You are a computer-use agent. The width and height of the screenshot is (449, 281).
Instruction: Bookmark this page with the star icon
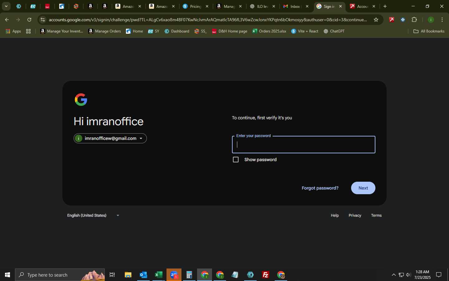376,20
